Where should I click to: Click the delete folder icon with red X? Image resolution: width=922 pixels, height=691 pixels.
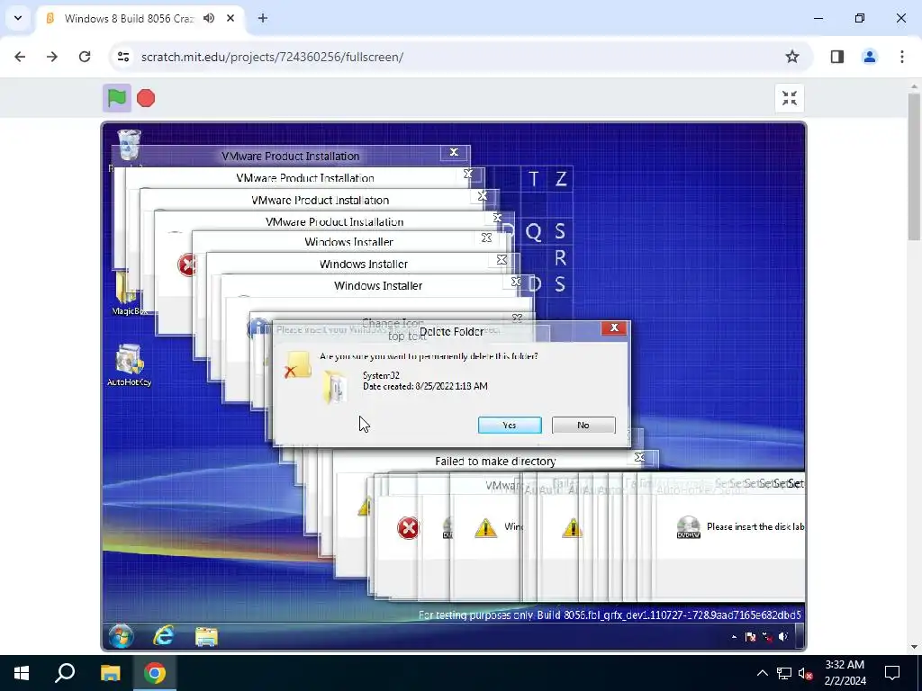297,365
